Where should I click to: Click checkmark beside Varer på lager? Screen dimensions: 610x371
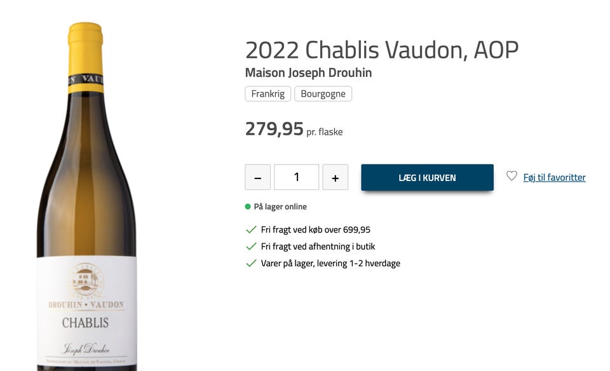[x=251, y=263]
